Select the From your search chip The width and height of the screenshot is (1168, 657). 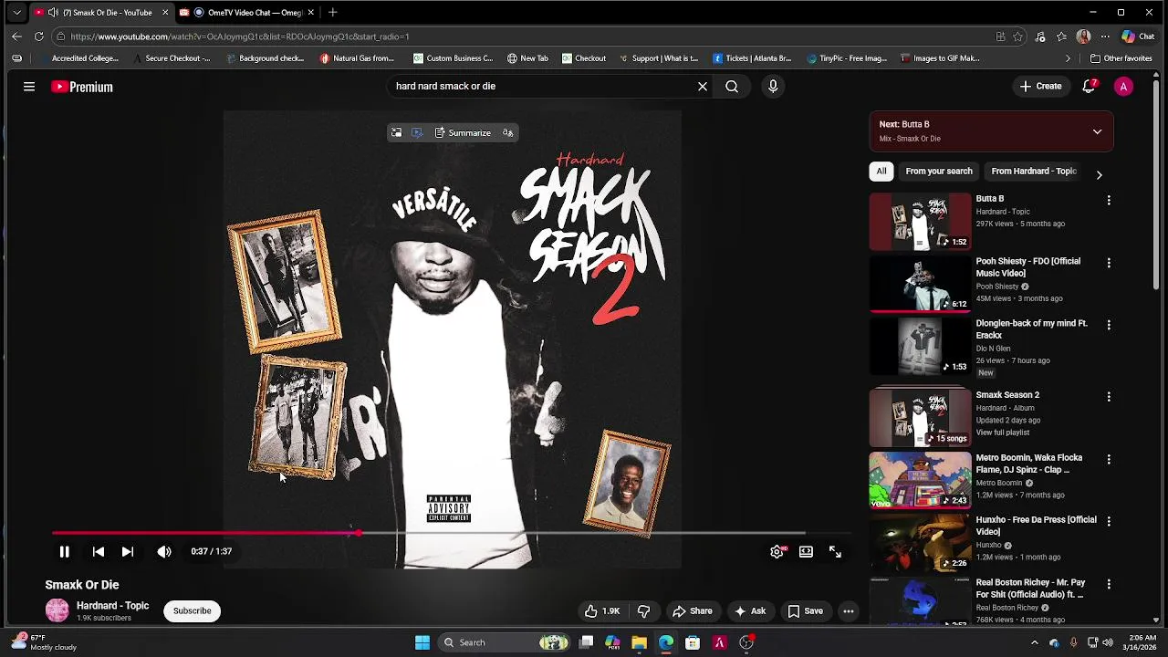(x=939, y=172)
